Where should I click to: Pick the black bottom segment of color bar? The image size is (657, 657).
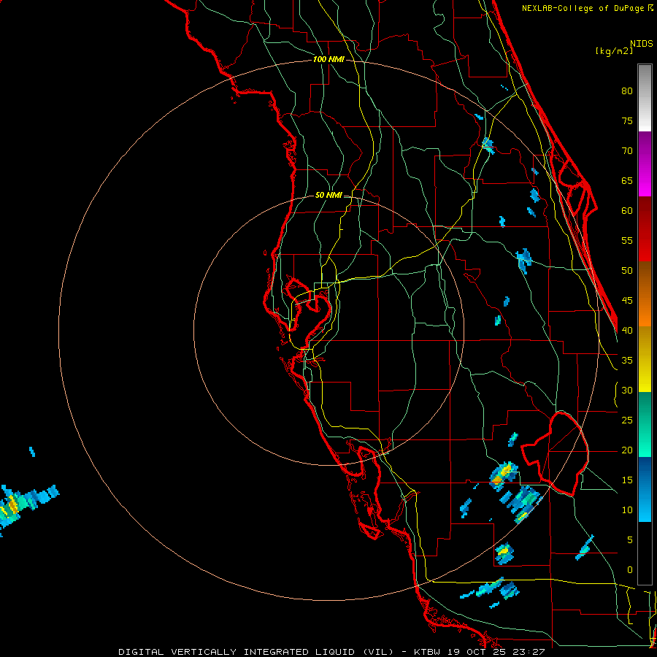[x=645, y=553]
